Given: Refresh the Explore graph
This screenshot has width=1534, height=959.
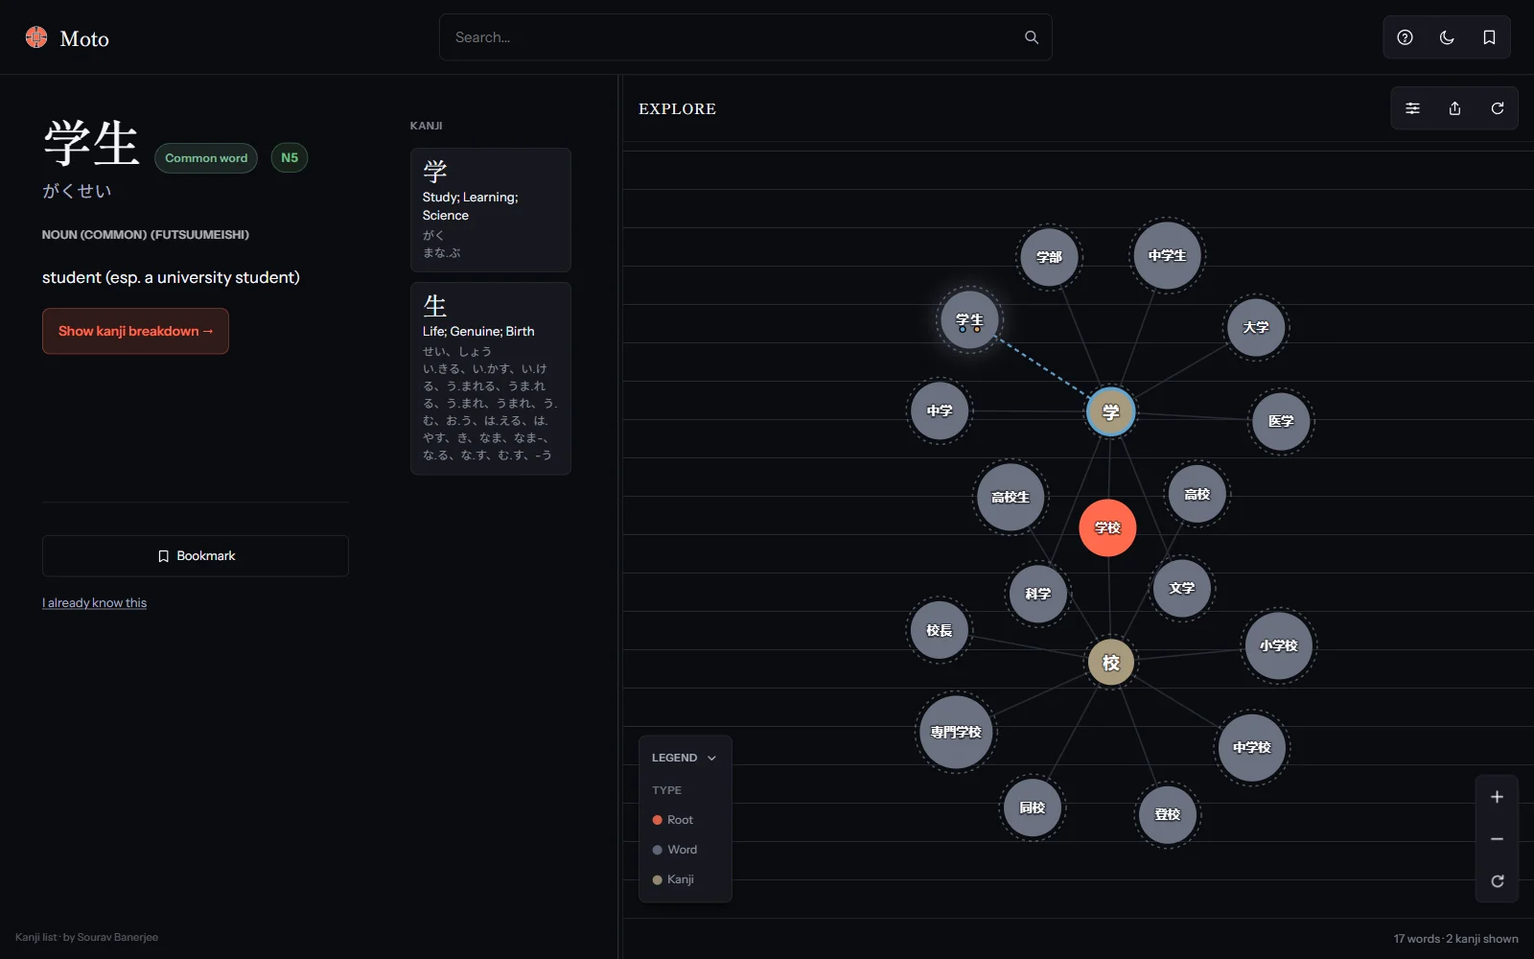Looking at the screenshot, I should (1497, 108).
